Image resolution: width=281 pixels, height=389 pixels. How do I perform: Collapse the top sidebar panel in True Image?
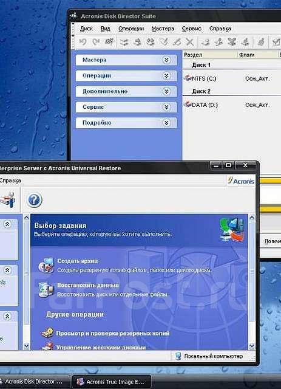tap(7, 224)
